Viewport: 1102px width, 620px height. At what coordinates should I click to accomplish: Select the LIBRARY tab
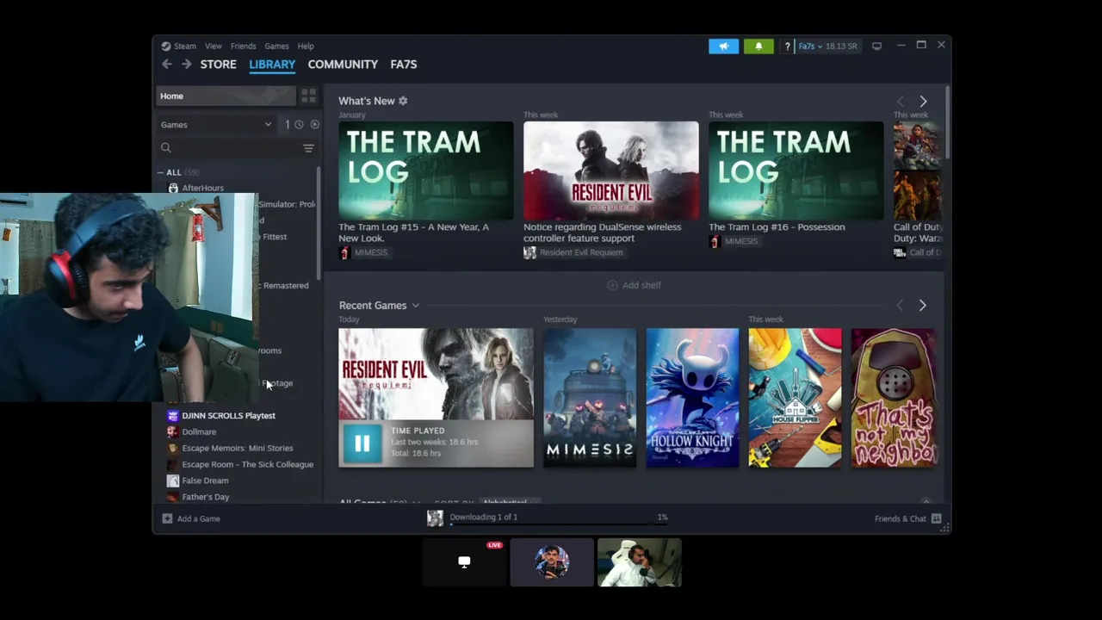pos(272,65)
